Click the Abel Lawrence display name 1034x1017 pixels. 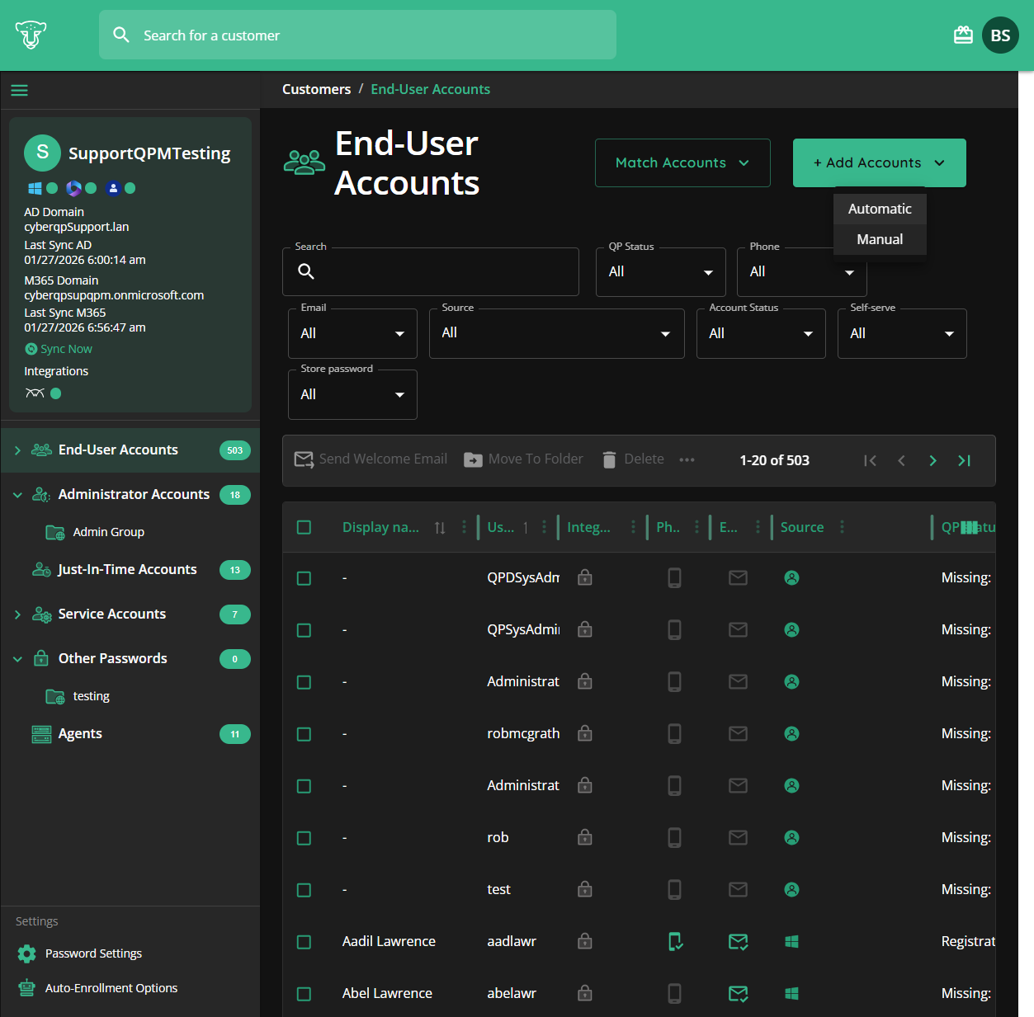tap(387, 993)
